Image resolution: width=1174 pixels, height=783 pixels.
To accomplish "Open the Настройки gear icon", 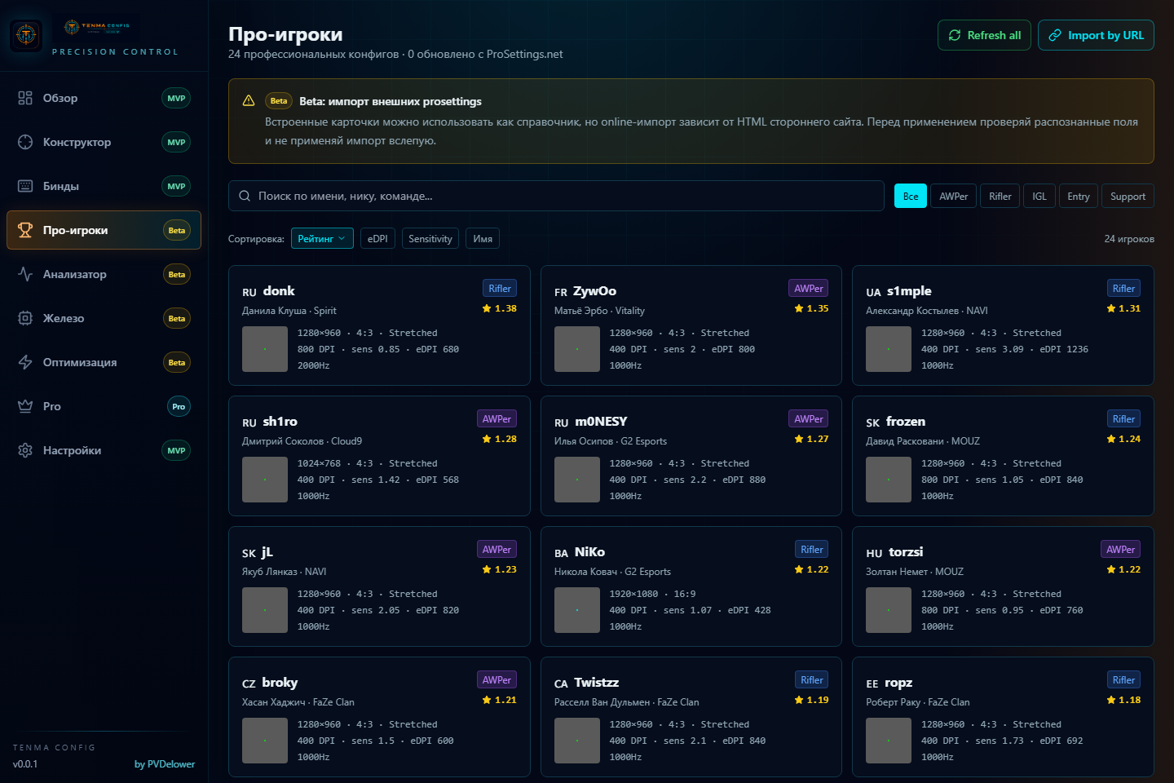I will 25,450.
